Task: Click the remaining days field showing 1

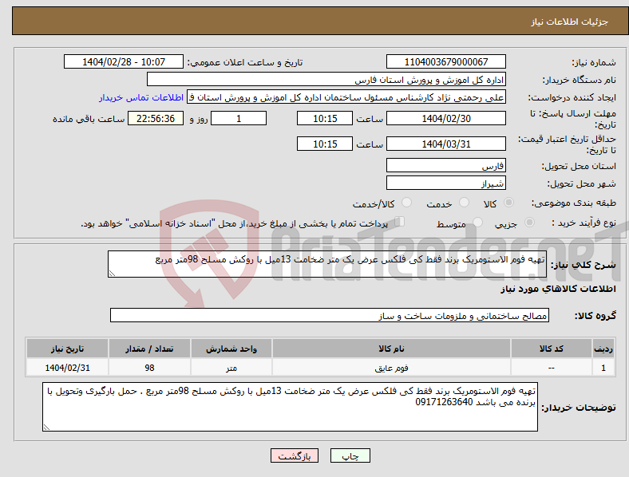Action: pyautogui.click(x=239, y=119)
